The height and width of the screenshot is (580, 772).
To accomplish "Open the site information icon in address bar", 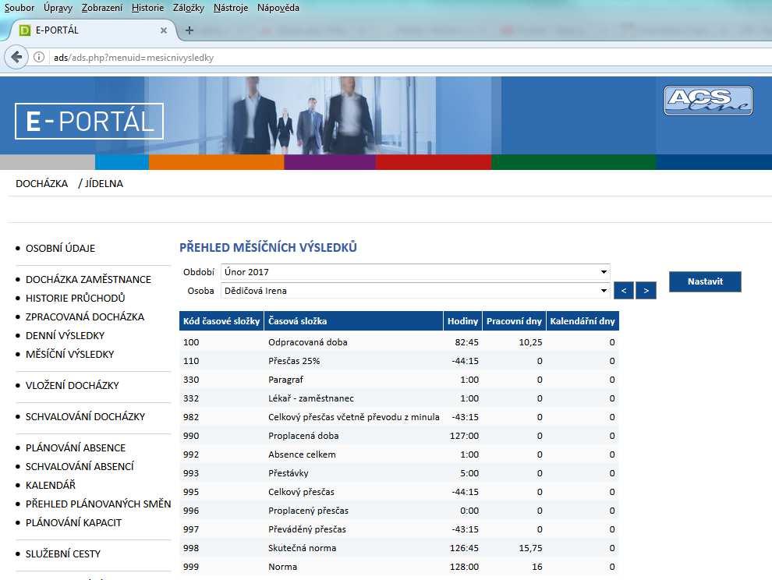I will pos(39,58).
